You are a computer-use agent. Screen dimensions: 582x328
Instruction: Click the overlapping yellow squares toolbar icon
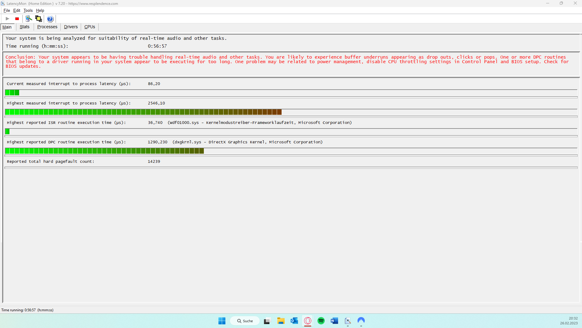tap(39, 19)
